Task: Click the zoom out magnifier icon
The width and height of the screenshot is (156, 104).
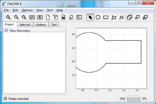Action: pos(16,17)
